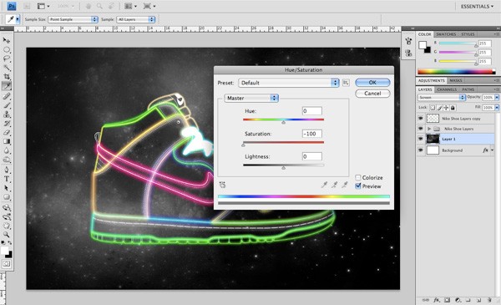Select the Brush tool
The height and width of the screenshot is (305, 501).
click(x=7, y=105)
